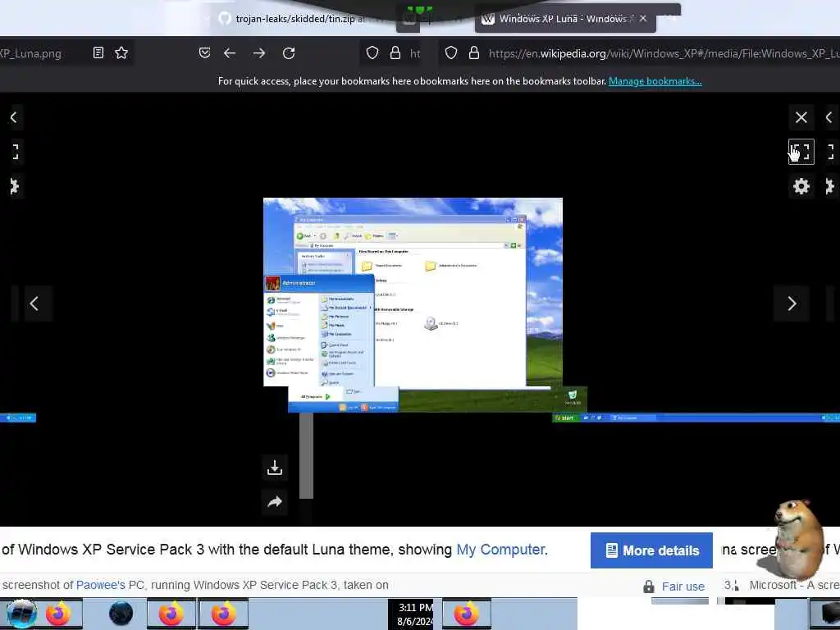Open the media viewer settings gear
Viewport: 840px width, 630px height.
801,186
